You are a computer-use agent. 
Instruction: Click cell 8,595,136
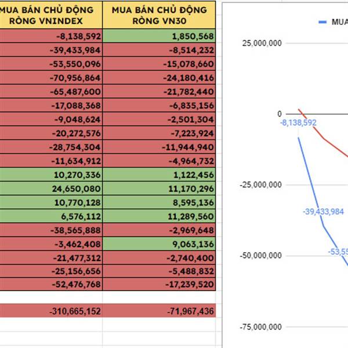point(159,202)
